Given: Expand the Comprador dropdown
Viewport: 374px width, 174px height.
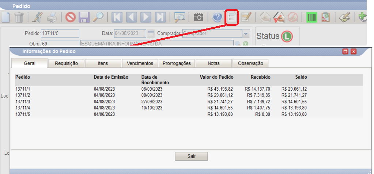Looking at the screenshot, I should pyautogui.click(x=246, y=33).
